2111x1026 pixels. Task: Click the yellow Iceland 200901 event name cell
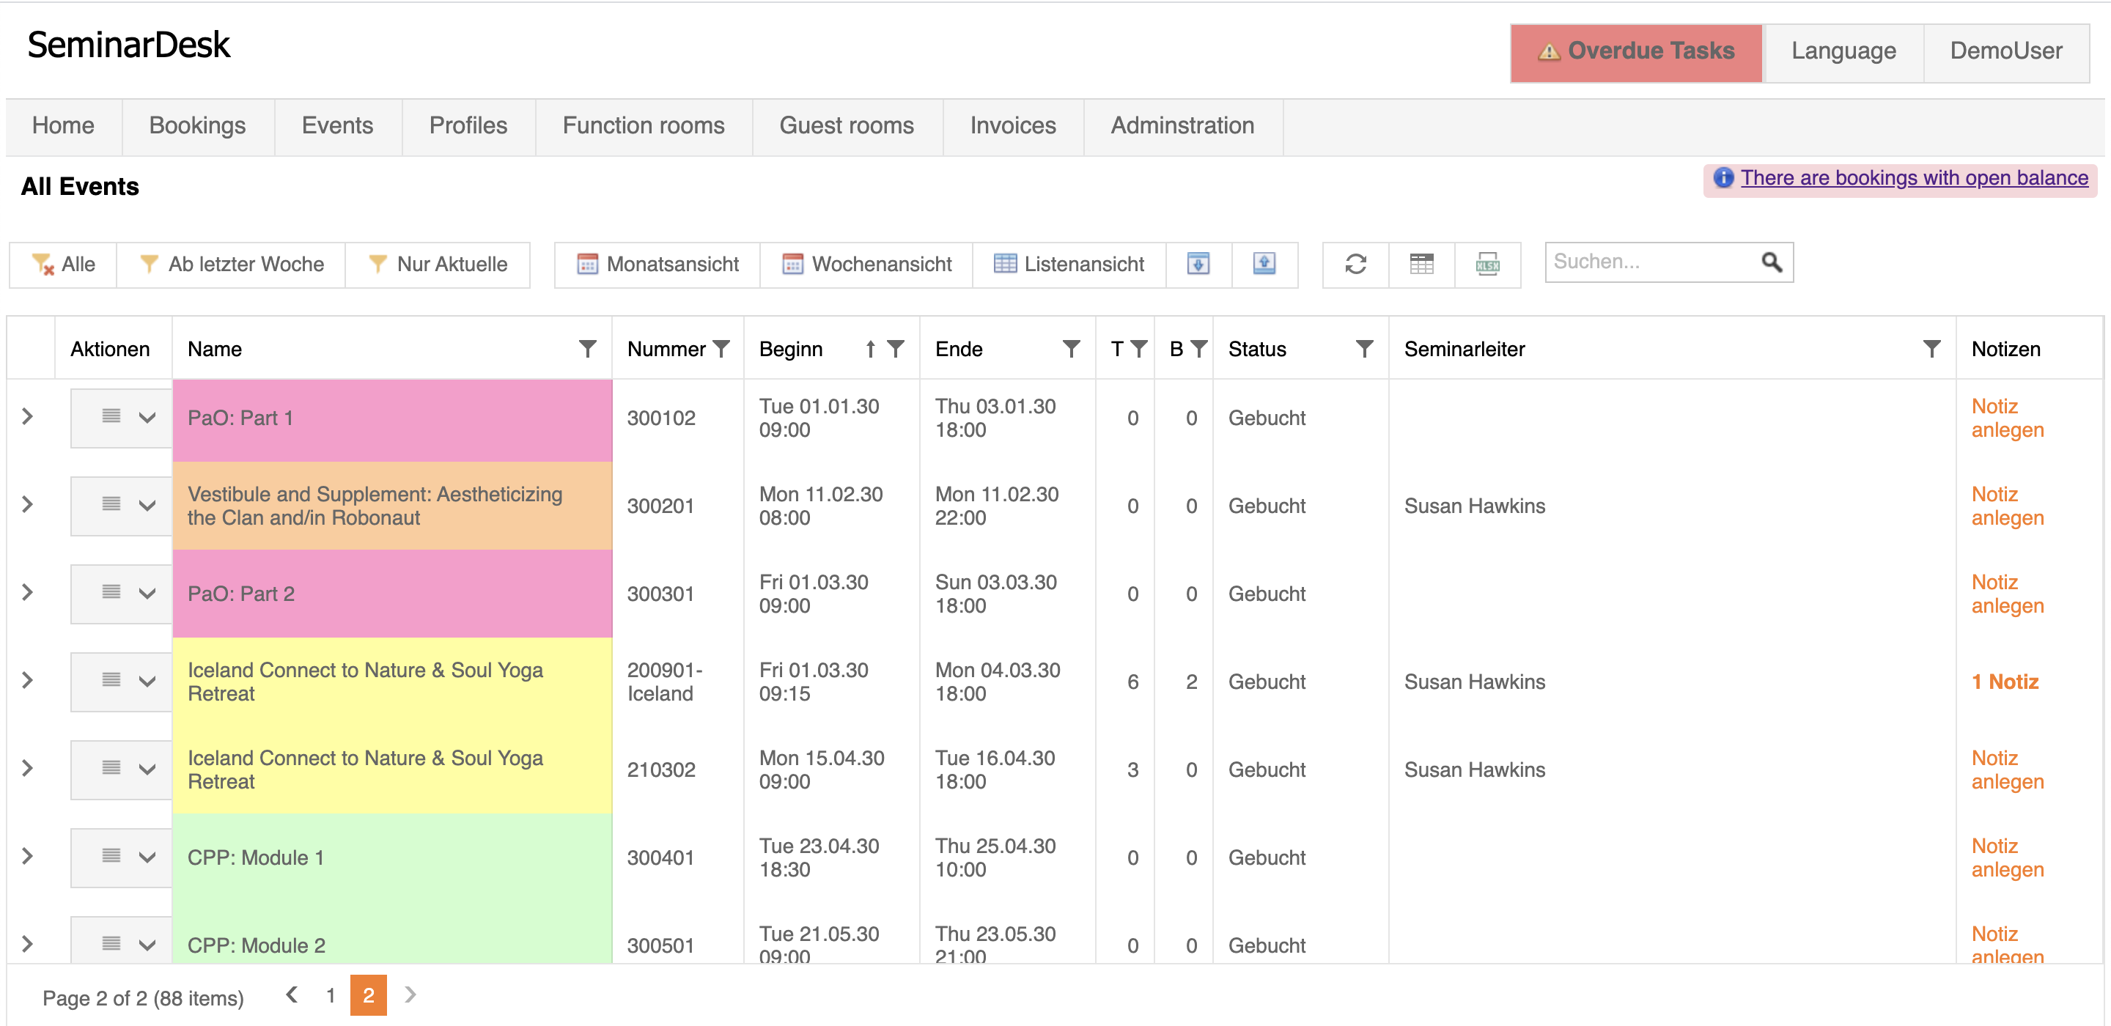click(391, 681)
